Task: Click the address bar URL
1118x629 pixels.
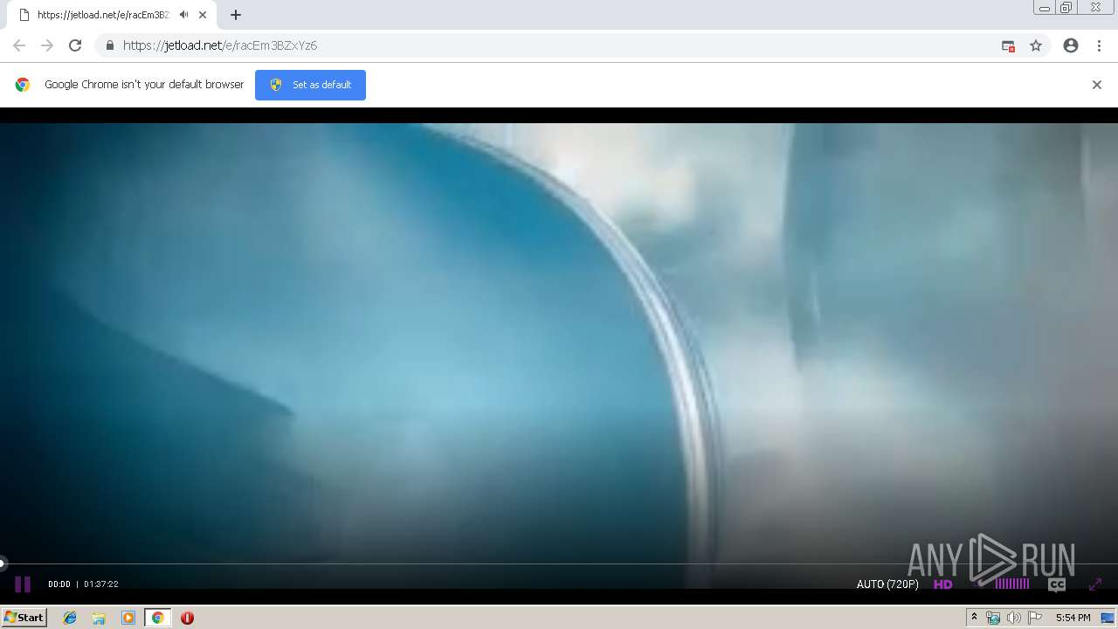Action: pos(220,45)
